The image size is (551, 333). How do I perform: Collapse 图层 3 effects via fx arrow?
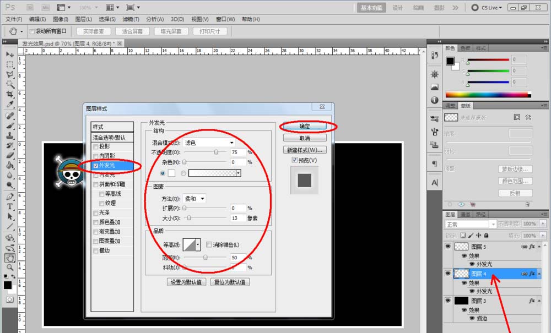click(x=539, y=301)
